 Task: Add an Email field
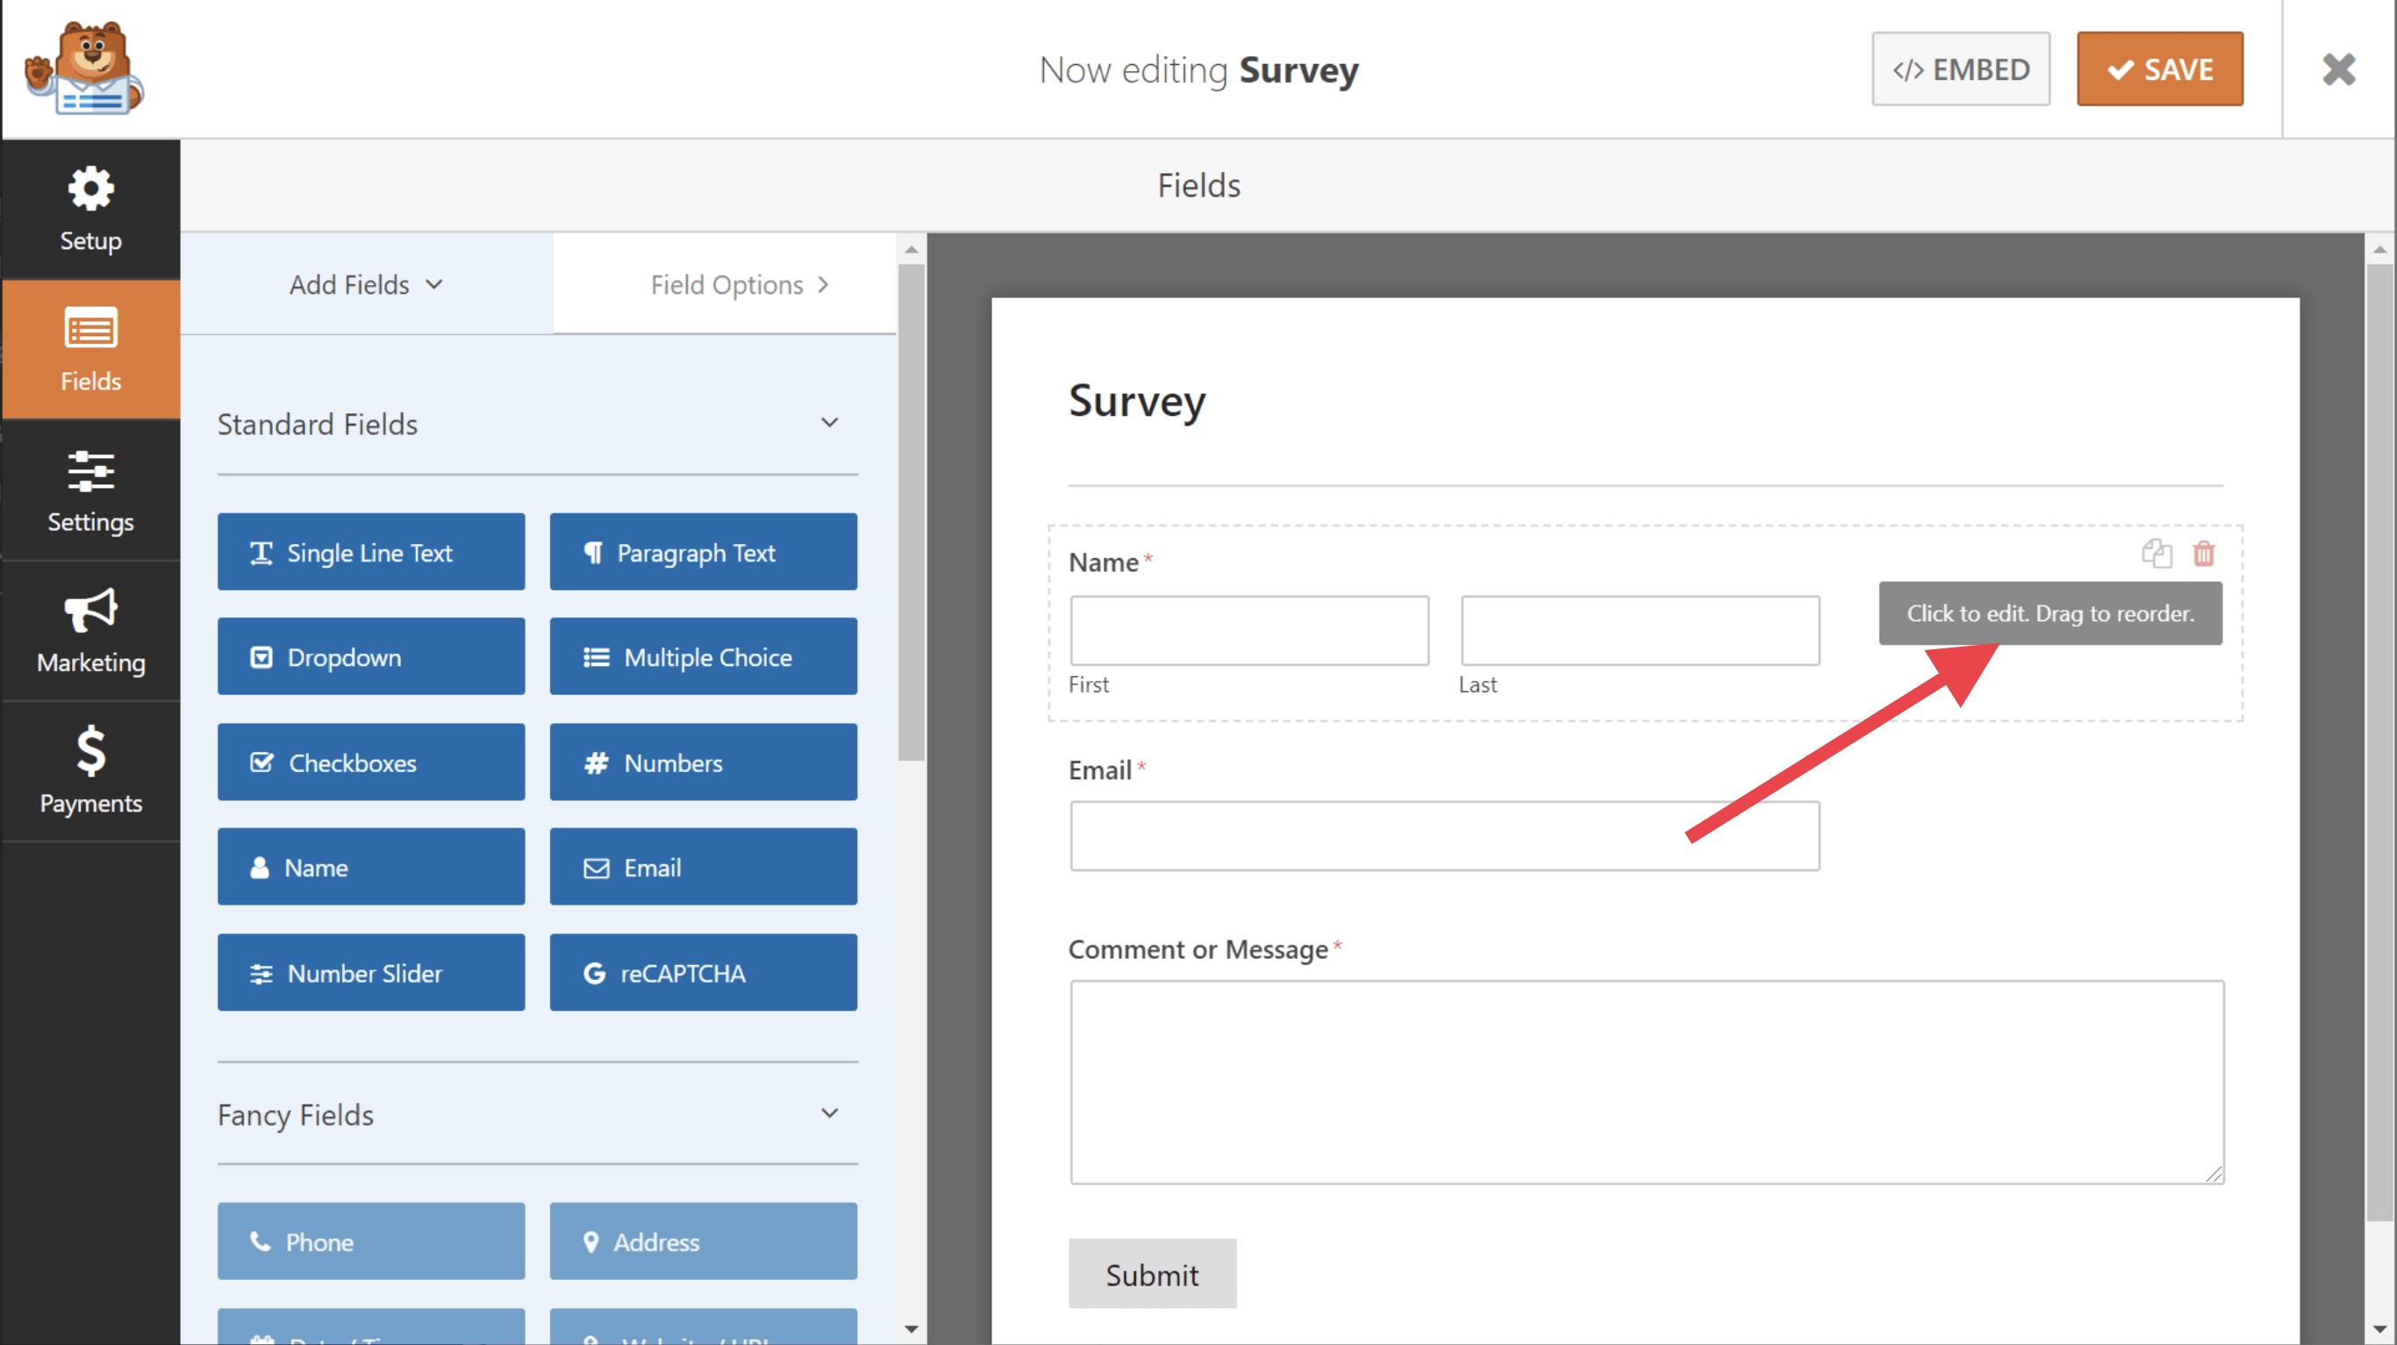704,868
